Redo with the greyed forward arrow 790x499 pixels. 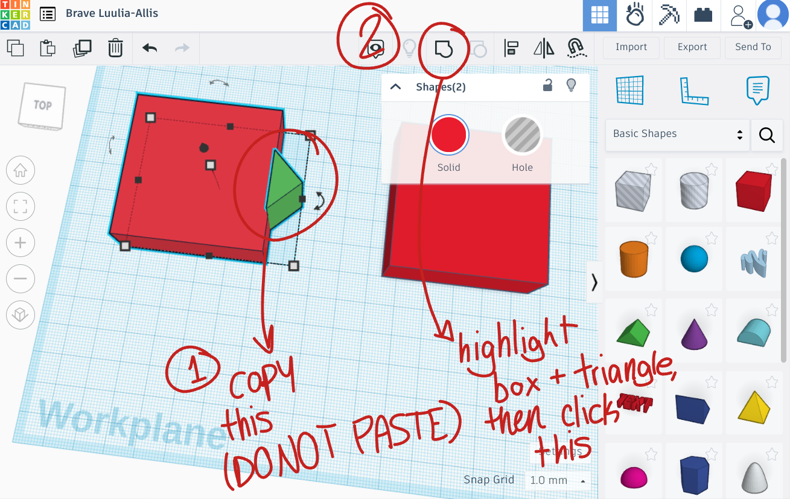tap(182, 48)
